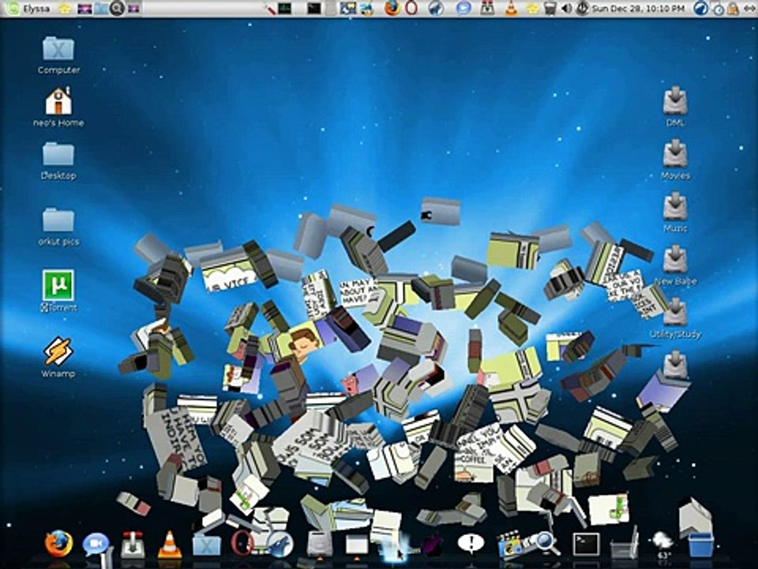Click the power/quit button in the top panel
This screenshot has width=758, height=569.
(583, 8)
